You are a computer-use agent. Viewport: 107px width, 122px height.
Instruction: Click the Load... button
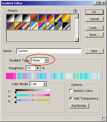pyautogui.click(x=94, y=28)
